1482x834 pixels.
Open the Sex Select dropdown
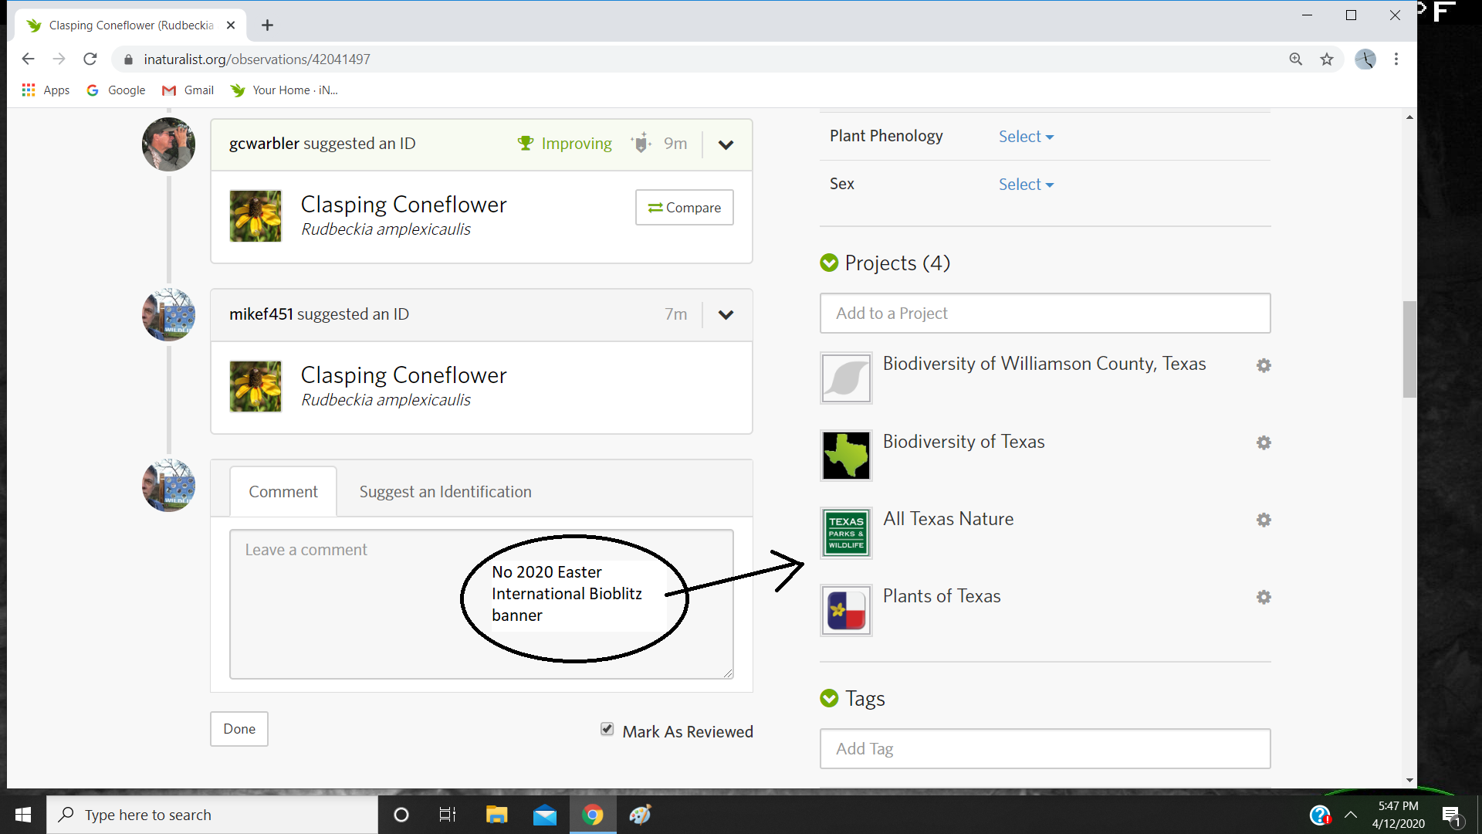(1026, 185)
